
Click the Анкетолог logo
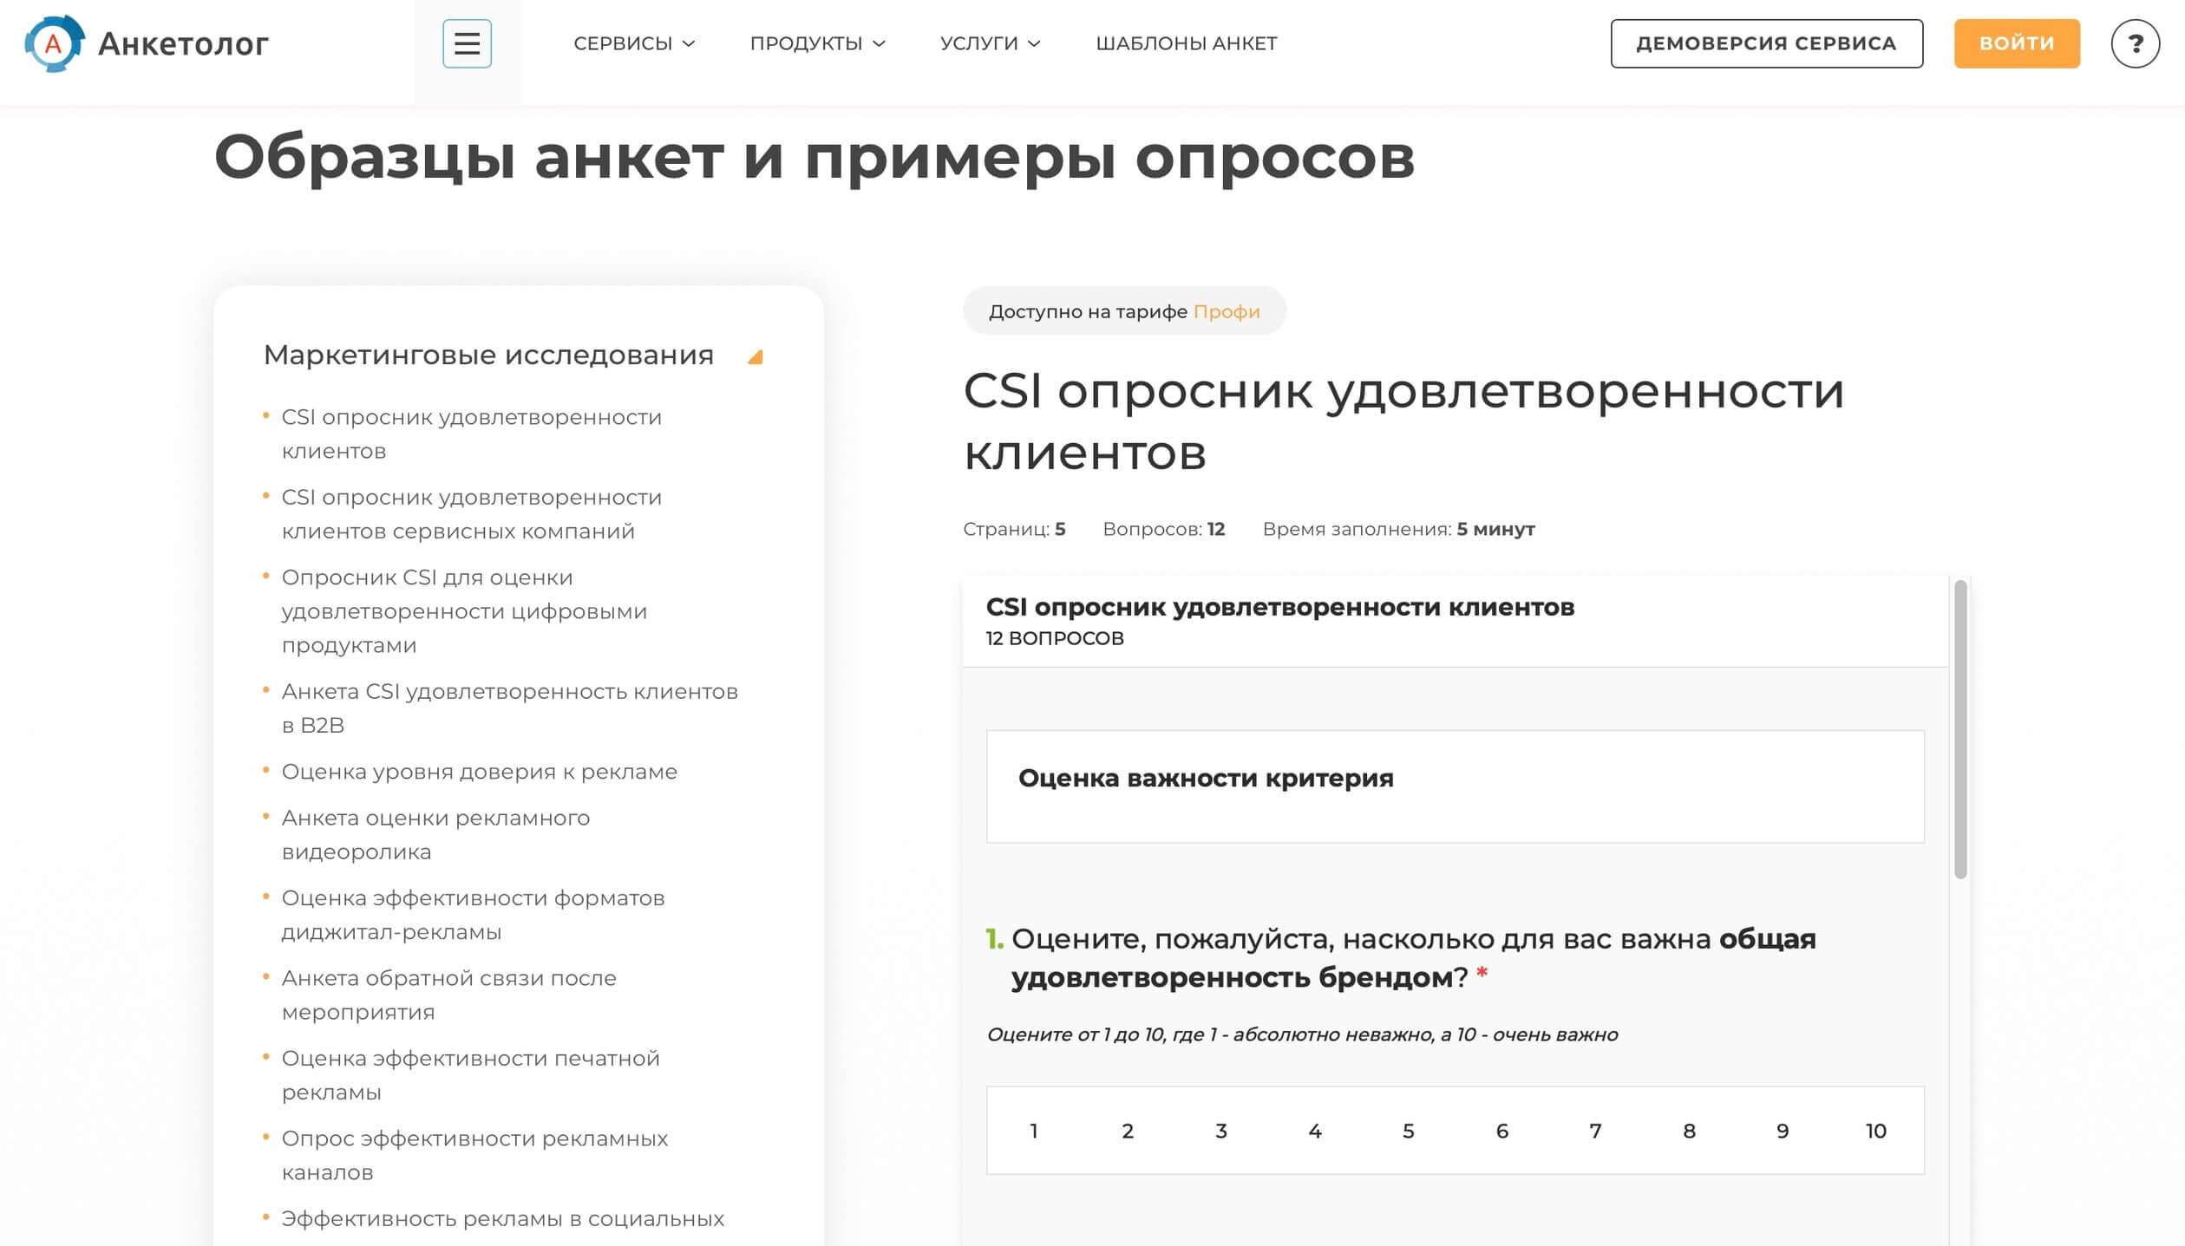pyautogui.click(x=147, y=42)
